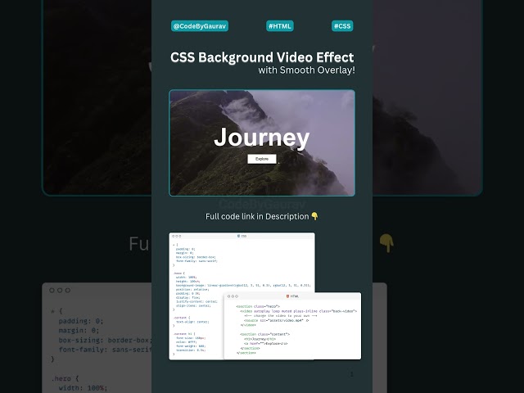Click the CSS file icon in code window title
Viewport: 524px width, 393px height.
238,236
